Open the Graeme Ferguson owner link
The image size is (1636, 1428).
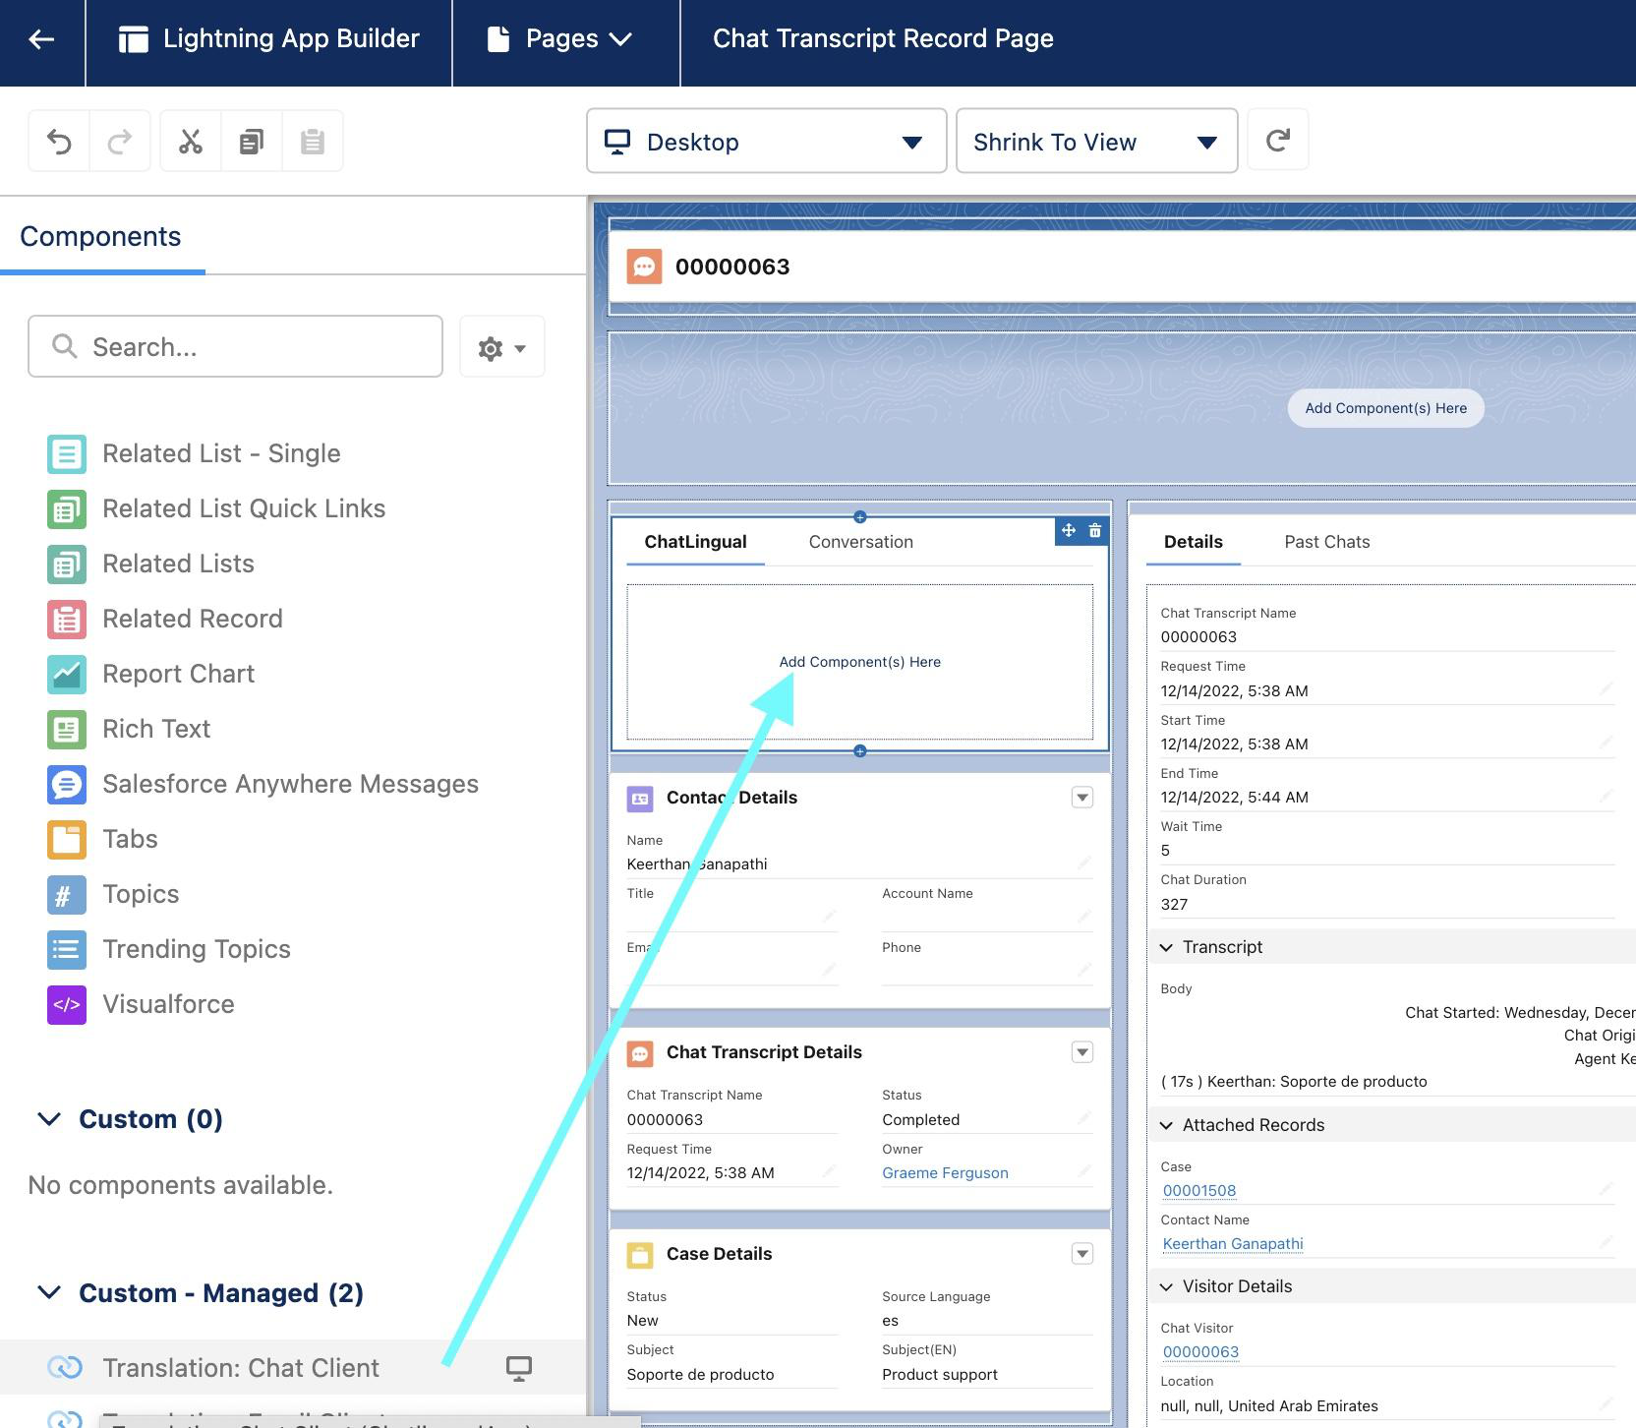946,1173
